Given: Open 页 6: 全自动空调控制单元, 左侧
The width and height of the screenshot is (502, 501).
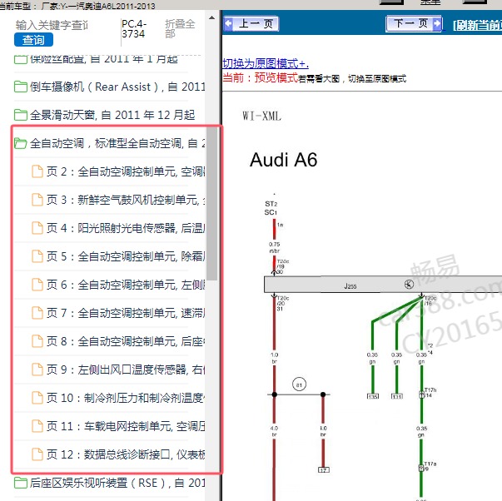Looking at the screenshot, I should point(126,285).
